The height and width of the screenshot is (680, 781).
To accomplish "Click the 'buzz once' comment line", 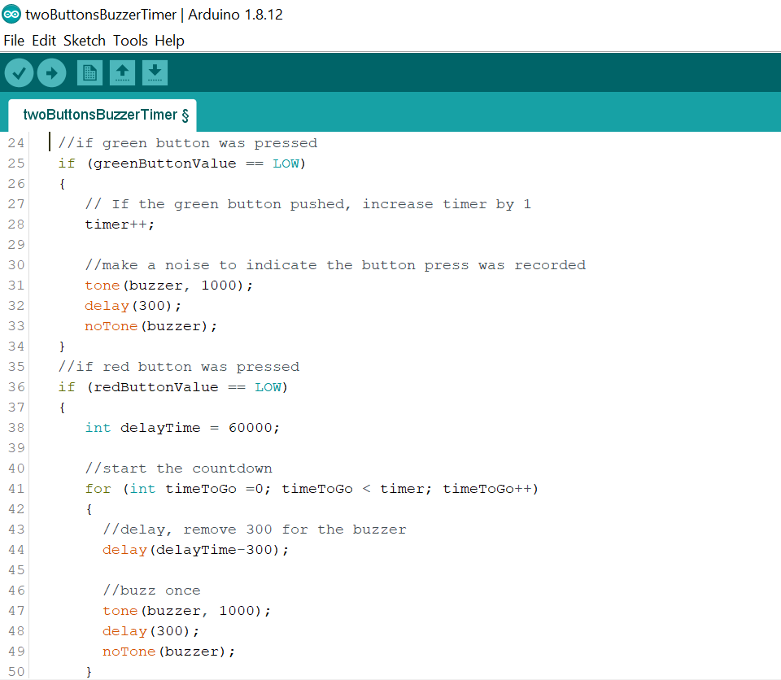I will 151,591.
